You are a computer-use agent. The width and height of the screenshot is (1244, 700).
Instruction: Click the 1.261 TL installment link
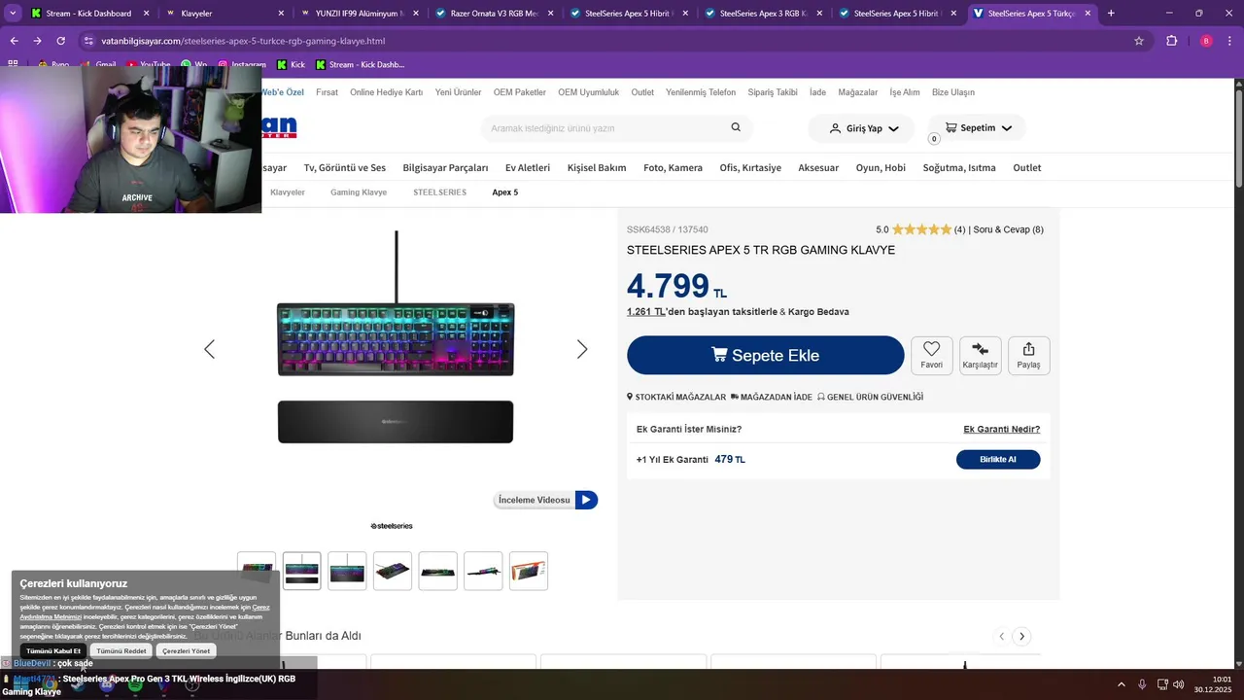point(646,312)
